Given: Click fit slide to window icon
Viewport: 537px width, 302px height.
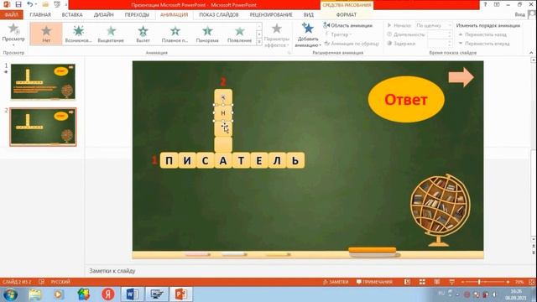Looking at the screenshot, I should (x=532, y=282).
